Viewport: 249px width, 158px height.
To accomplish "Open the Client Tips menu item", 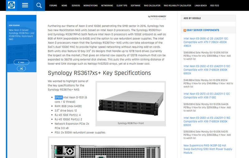I will pos(122,6).
